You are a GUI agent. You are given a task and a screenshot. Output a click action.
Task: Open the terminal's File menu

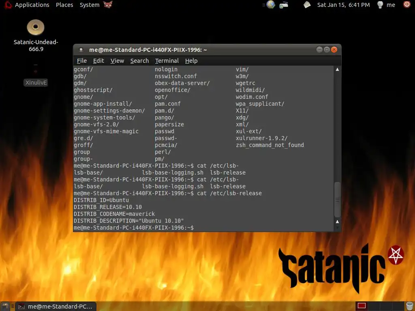click(81, 61)
